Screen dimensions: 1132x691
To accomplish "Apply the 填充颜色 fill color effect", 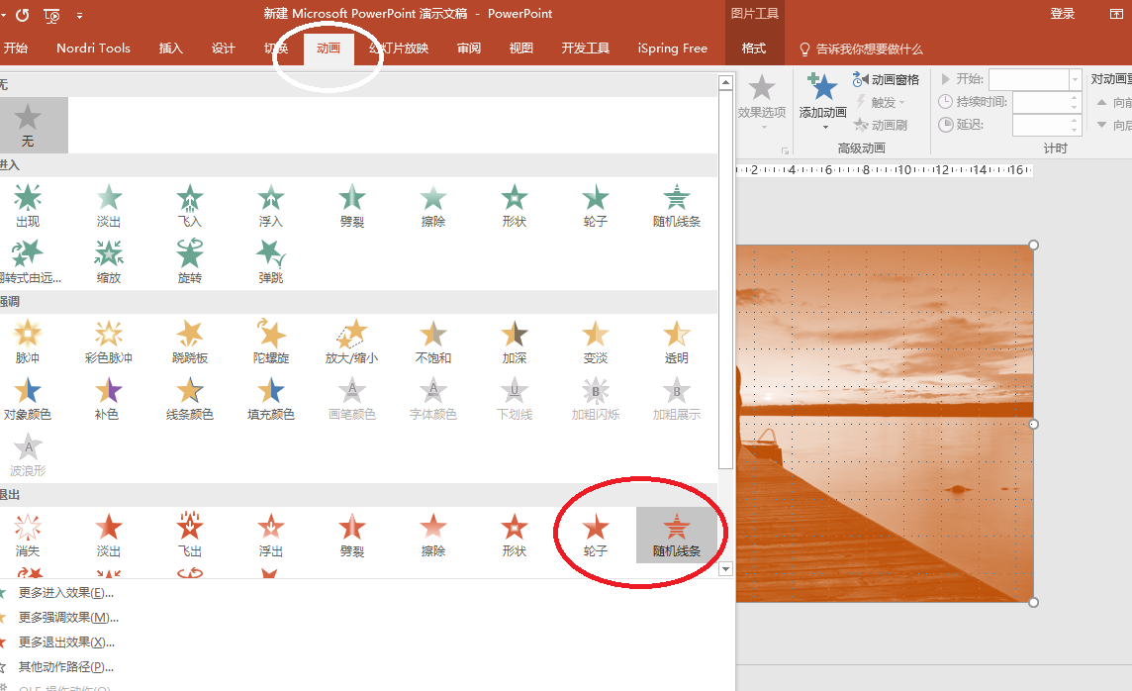I will tap(271, 399).
